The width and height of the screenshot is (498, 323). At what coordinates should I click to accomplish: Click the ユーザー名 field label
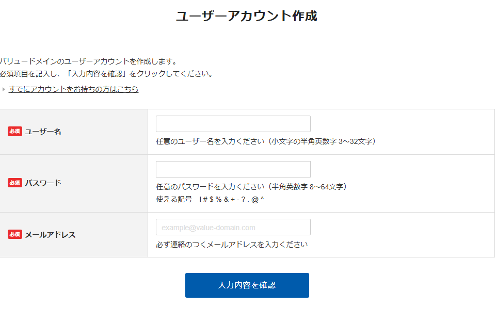click(x=43, y=132)
